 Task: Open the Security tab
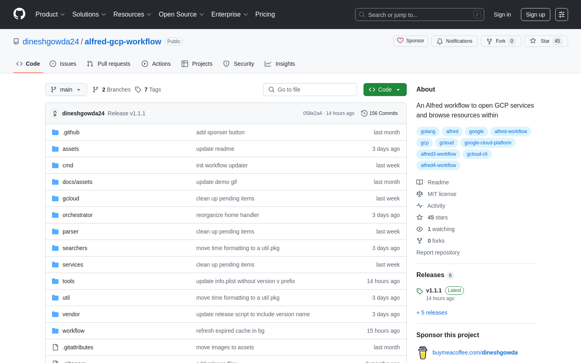point(239,64)
